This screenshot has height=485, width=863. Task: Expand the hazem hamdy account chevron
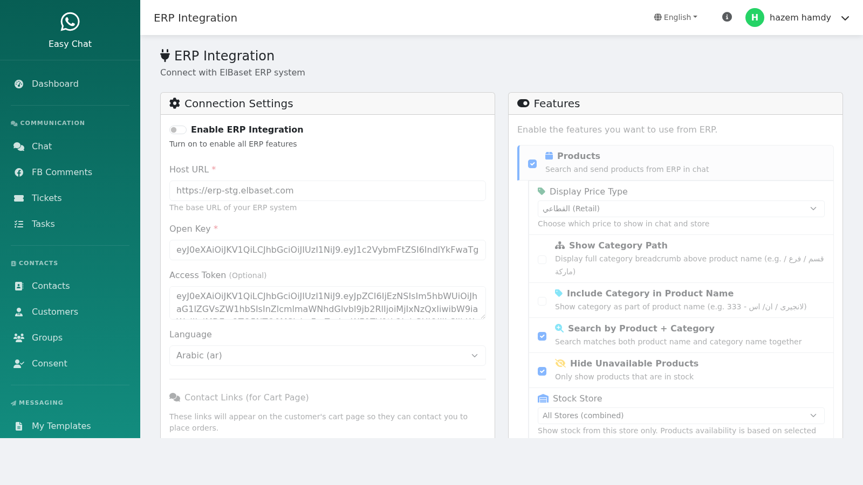pyautogui.click(x=845, y=18)
